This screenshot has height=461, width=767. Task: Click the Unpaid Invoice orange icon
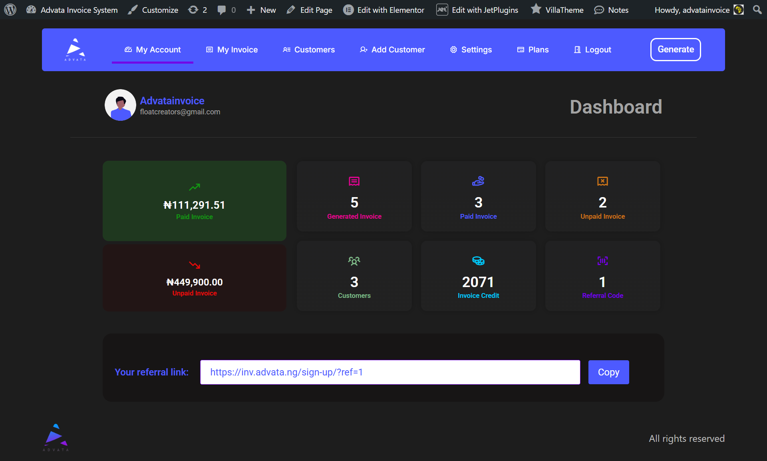pyautogui.click(x=602, y=182)
